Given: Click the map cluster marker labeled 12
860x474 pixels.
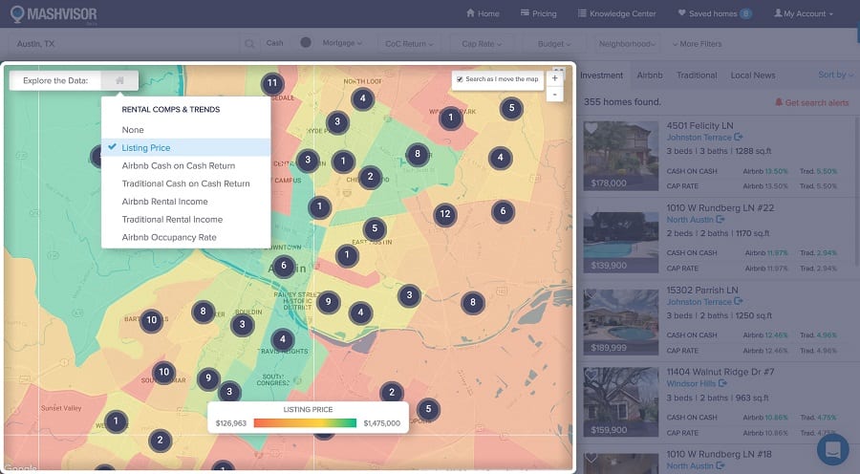Looking at the screenshot, I should pyautogui.click(x=443, y=214).
